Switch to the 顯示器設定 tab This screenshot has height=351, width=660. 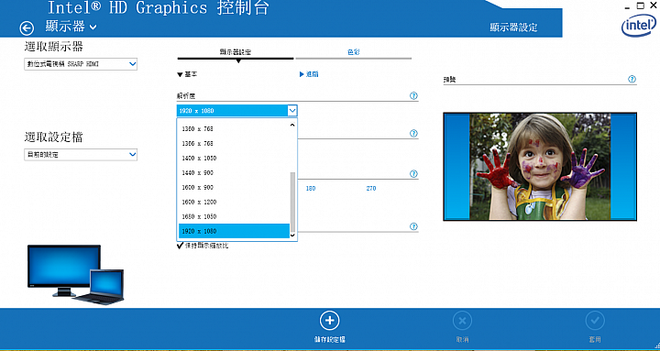(236, 52)
